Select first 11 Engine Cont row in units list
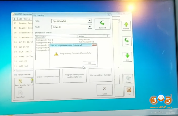Screen dimensions: 178x116 pyautogui.click(x=23, y=23)
